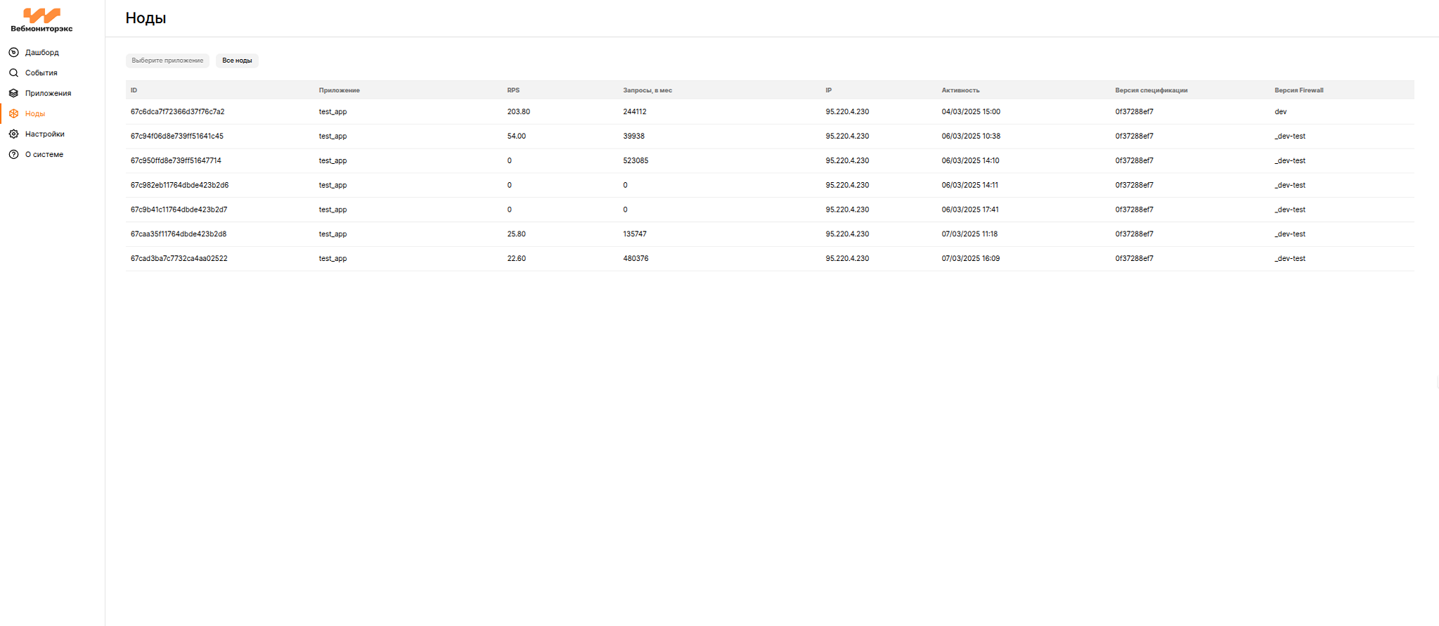This screenshot has height=626, width=1439.
Task: Click the Активность column header
Action: (960, 91)
